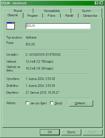Screen dimensions: 105x138
Task: Click the Typ souboru label
Action: point(15,37)
